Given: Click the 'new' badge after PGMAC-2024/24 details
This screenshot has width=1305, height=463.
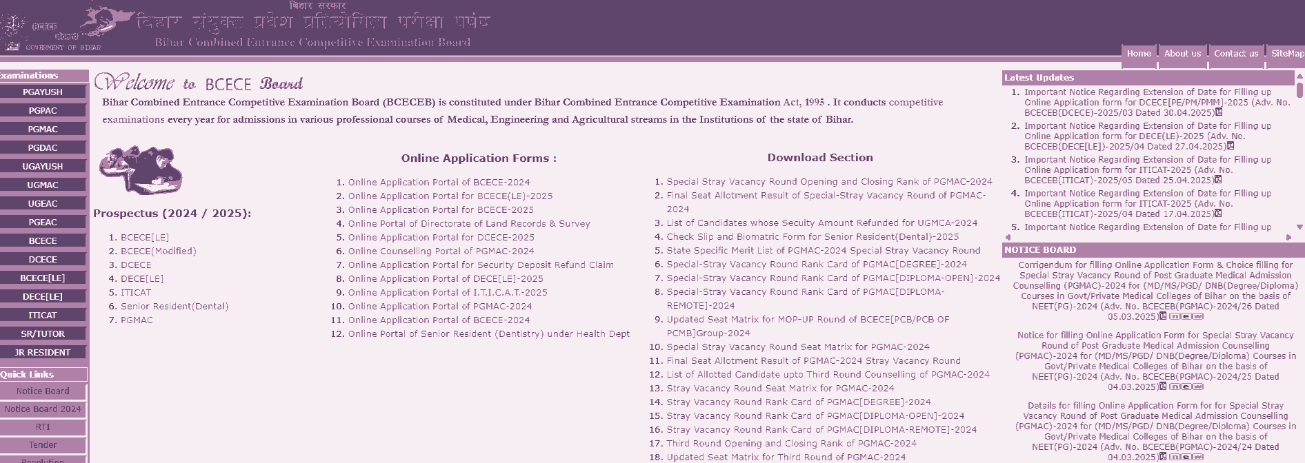Looking at the screenshot, I should click(x=1186, y=457).
